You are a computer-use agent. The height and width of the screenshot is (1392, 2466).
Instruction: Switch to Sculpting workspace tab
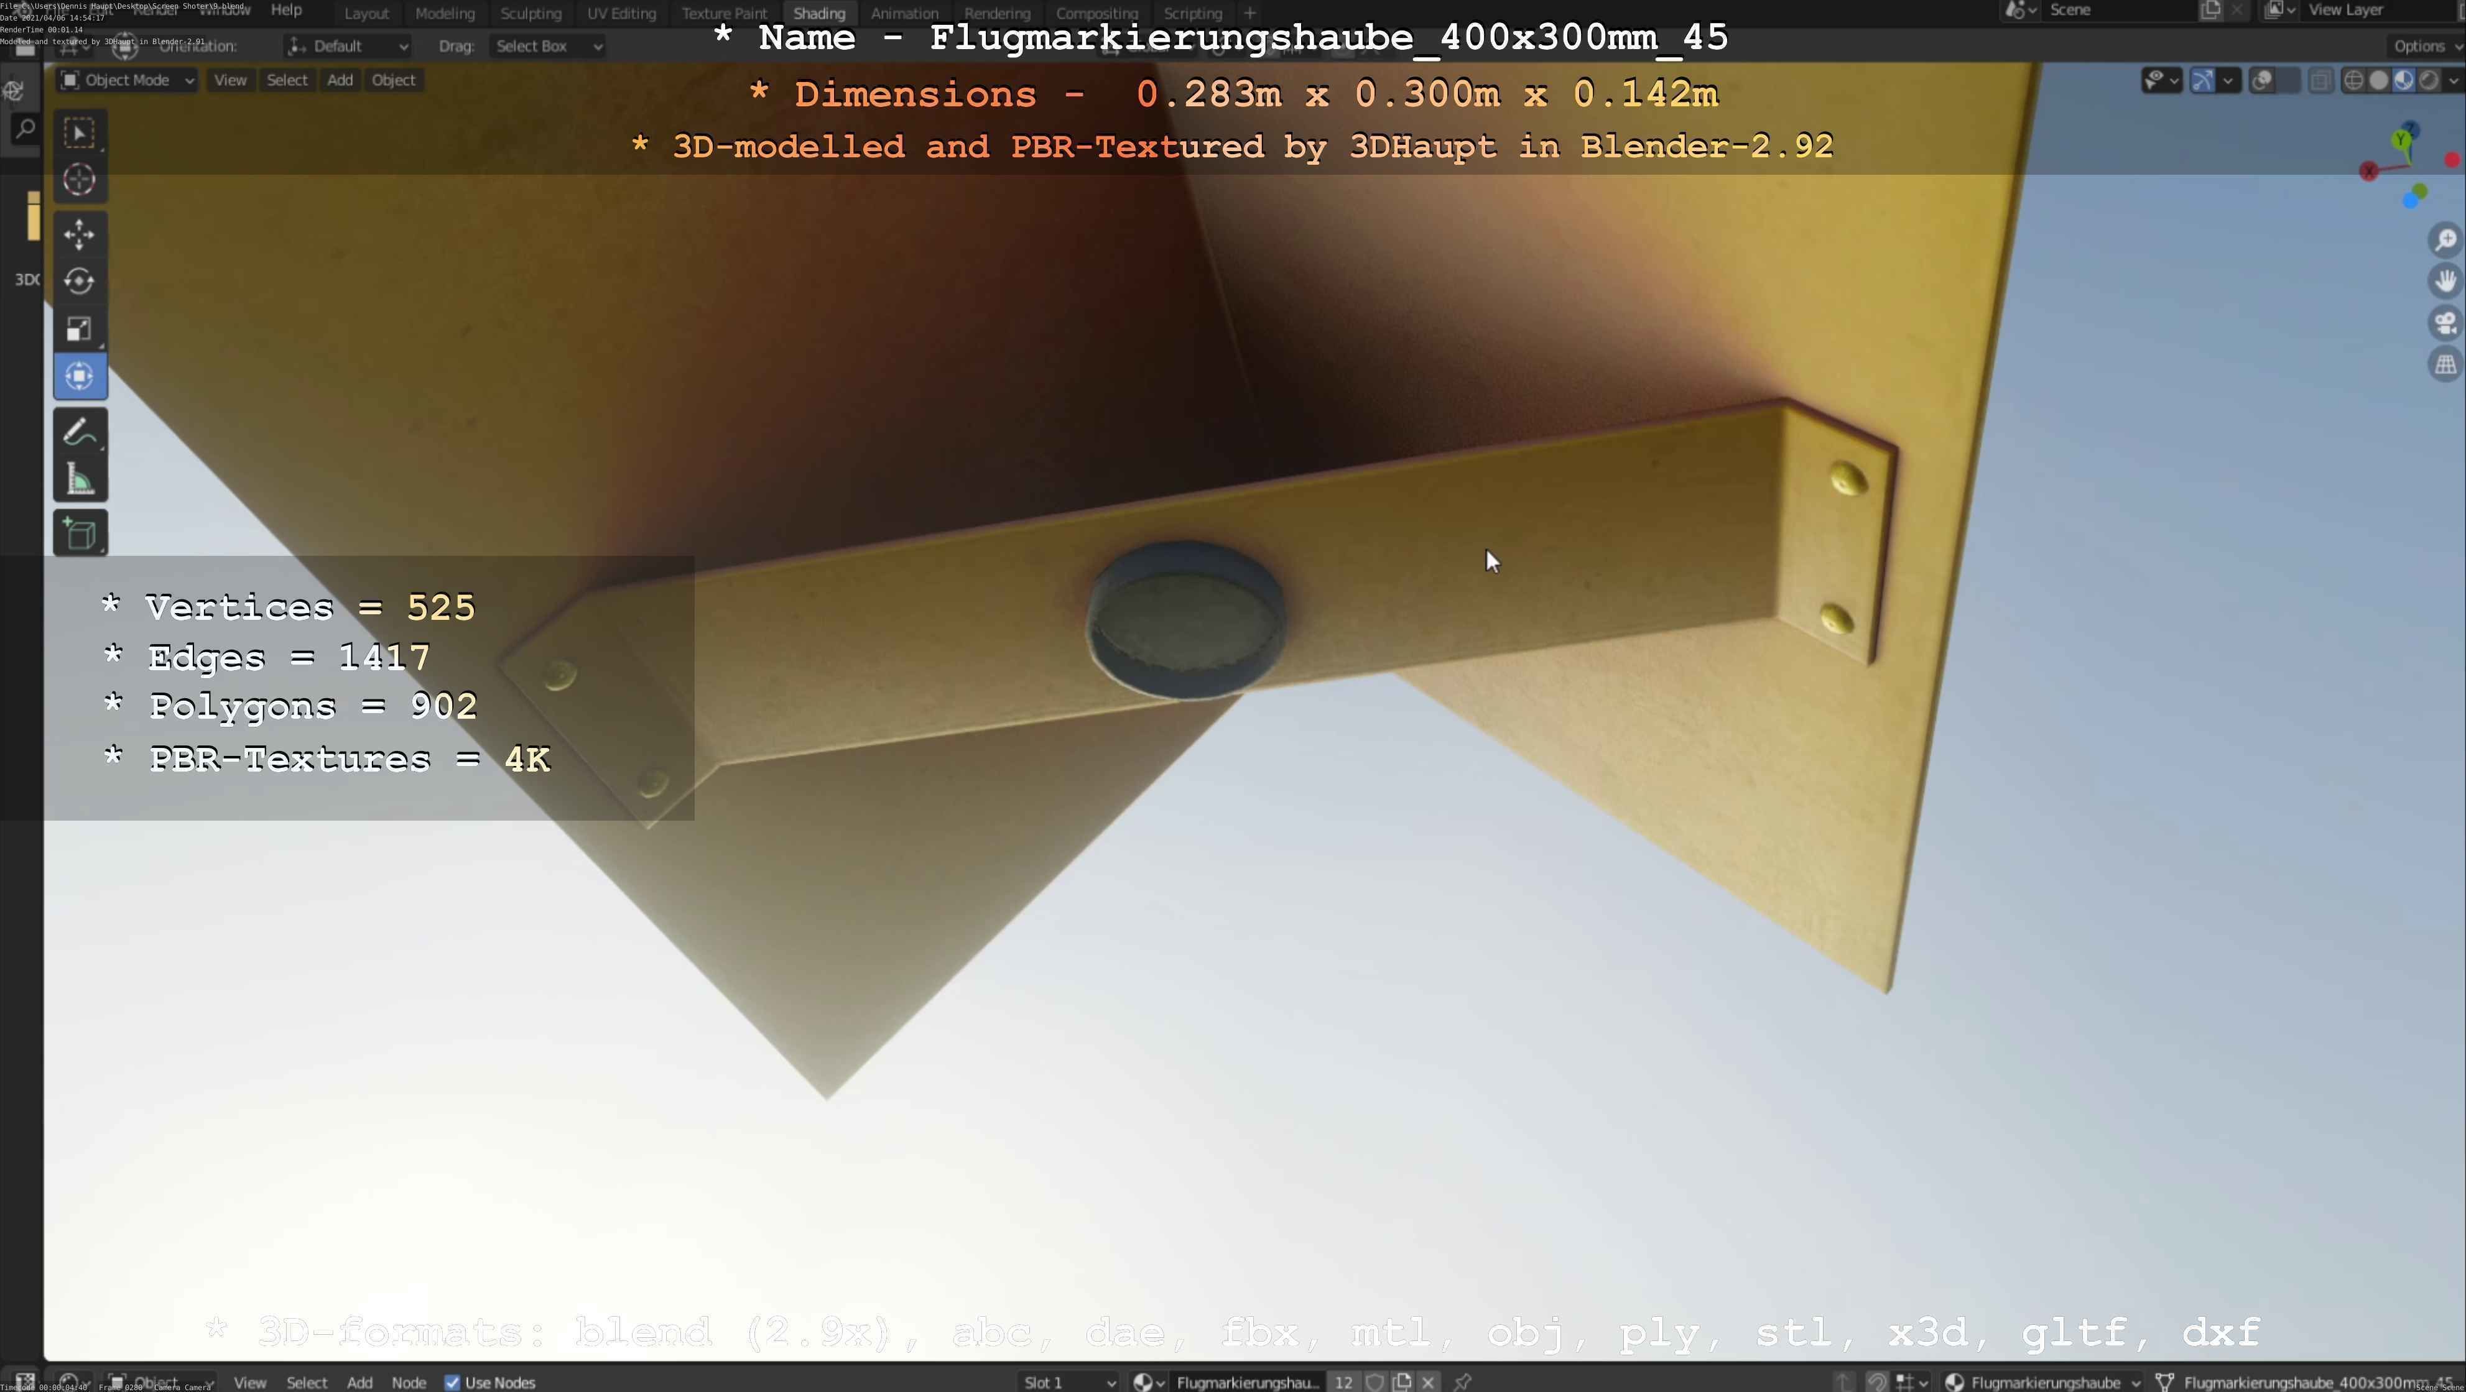(x=531, y=14)
